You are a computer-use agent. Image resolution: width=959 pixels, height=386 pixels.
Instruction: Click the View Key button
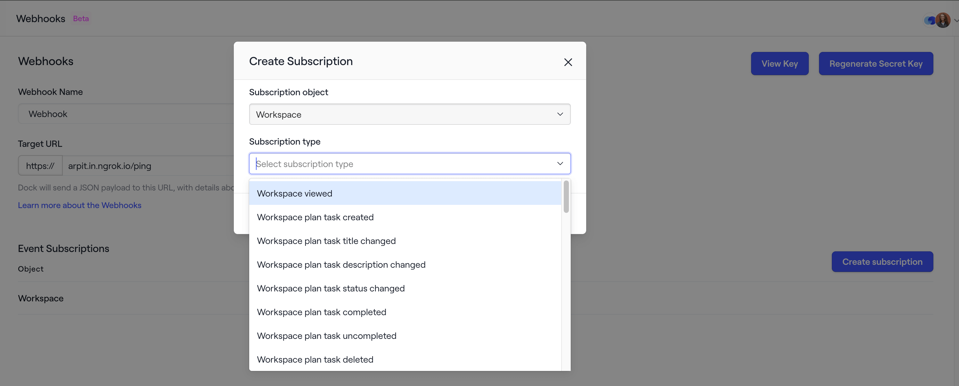(780, 63)
